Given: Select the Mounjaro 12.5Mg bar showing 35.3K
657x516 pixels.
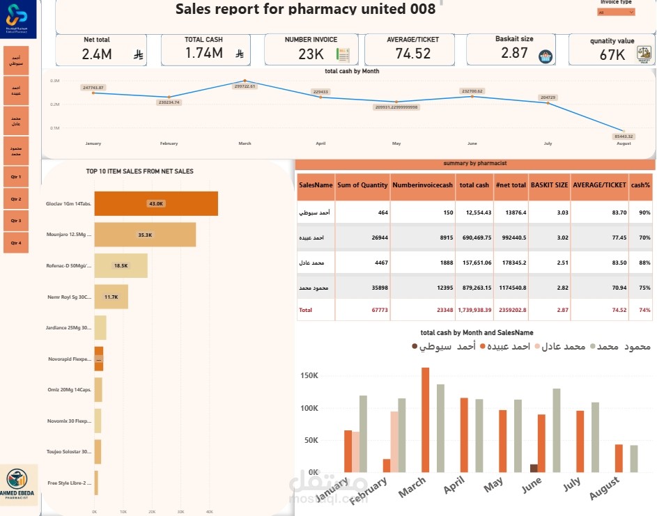Looking at the screenshot, I should click(x=145, y=235).
